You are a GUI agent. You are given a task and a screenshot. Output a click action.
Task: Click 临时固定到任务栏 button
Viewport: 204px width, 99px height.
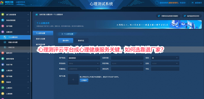tap(192, 16)
